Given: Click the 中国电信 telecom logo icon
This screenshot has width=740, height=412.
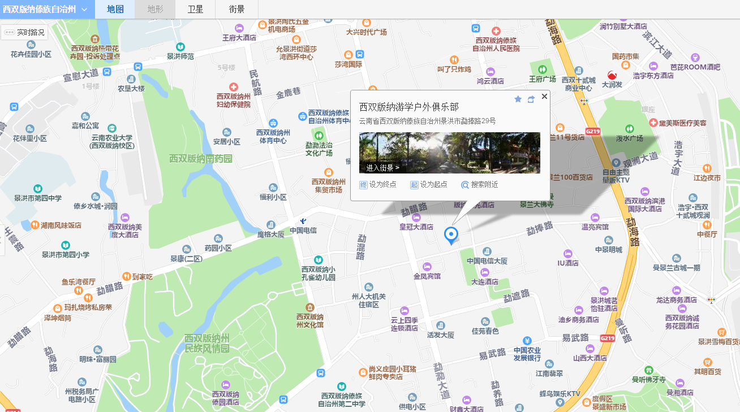Looking at the screenshot, I should pos(303,220).
